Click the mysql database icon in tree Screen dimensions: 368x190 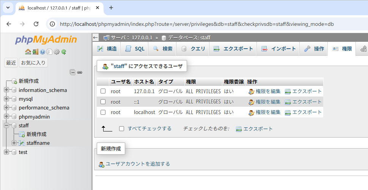click(14, 99)
